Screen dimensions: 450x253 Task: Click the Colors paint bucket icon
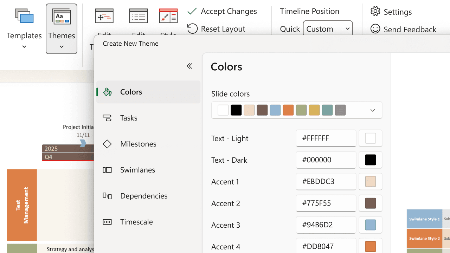click(107, 92)
